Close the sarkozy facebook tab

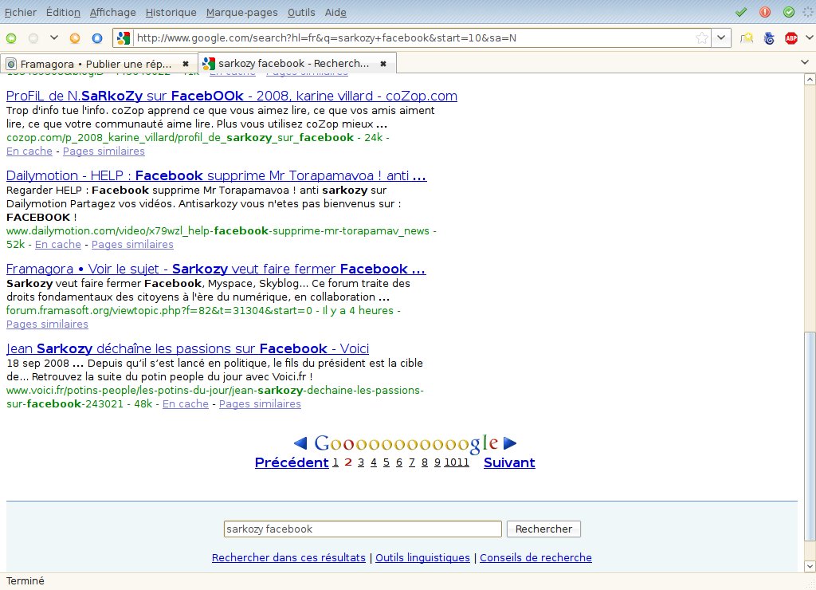pyautogui.click(x=383, y=64)
